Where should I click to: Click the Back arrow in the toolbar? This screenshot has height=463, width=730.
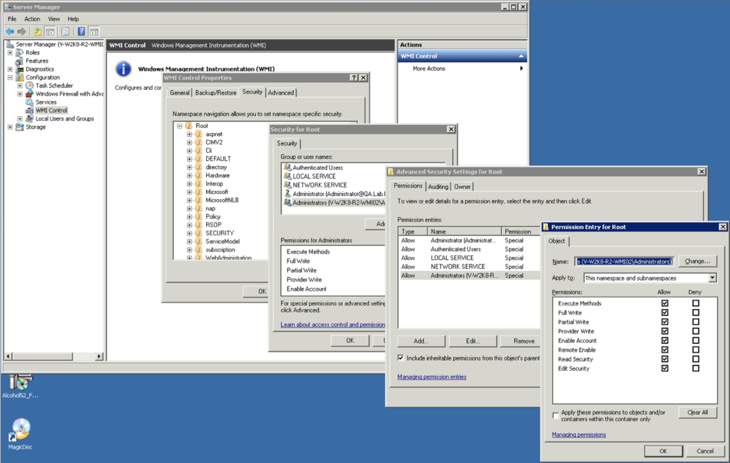10,32
